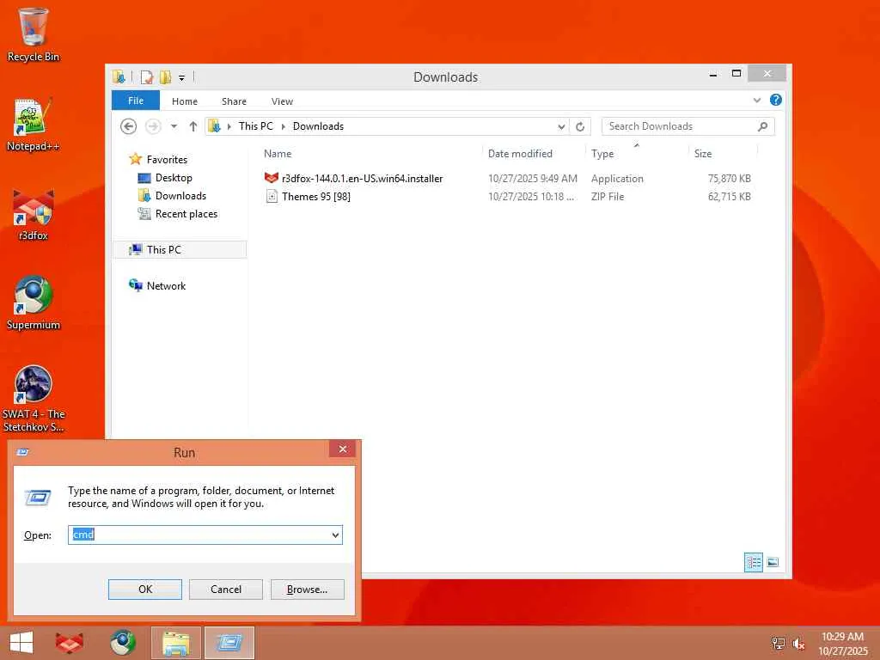
Task: Switch to Large icons view button
Action: pyautogui.click(x=773, y=562)
